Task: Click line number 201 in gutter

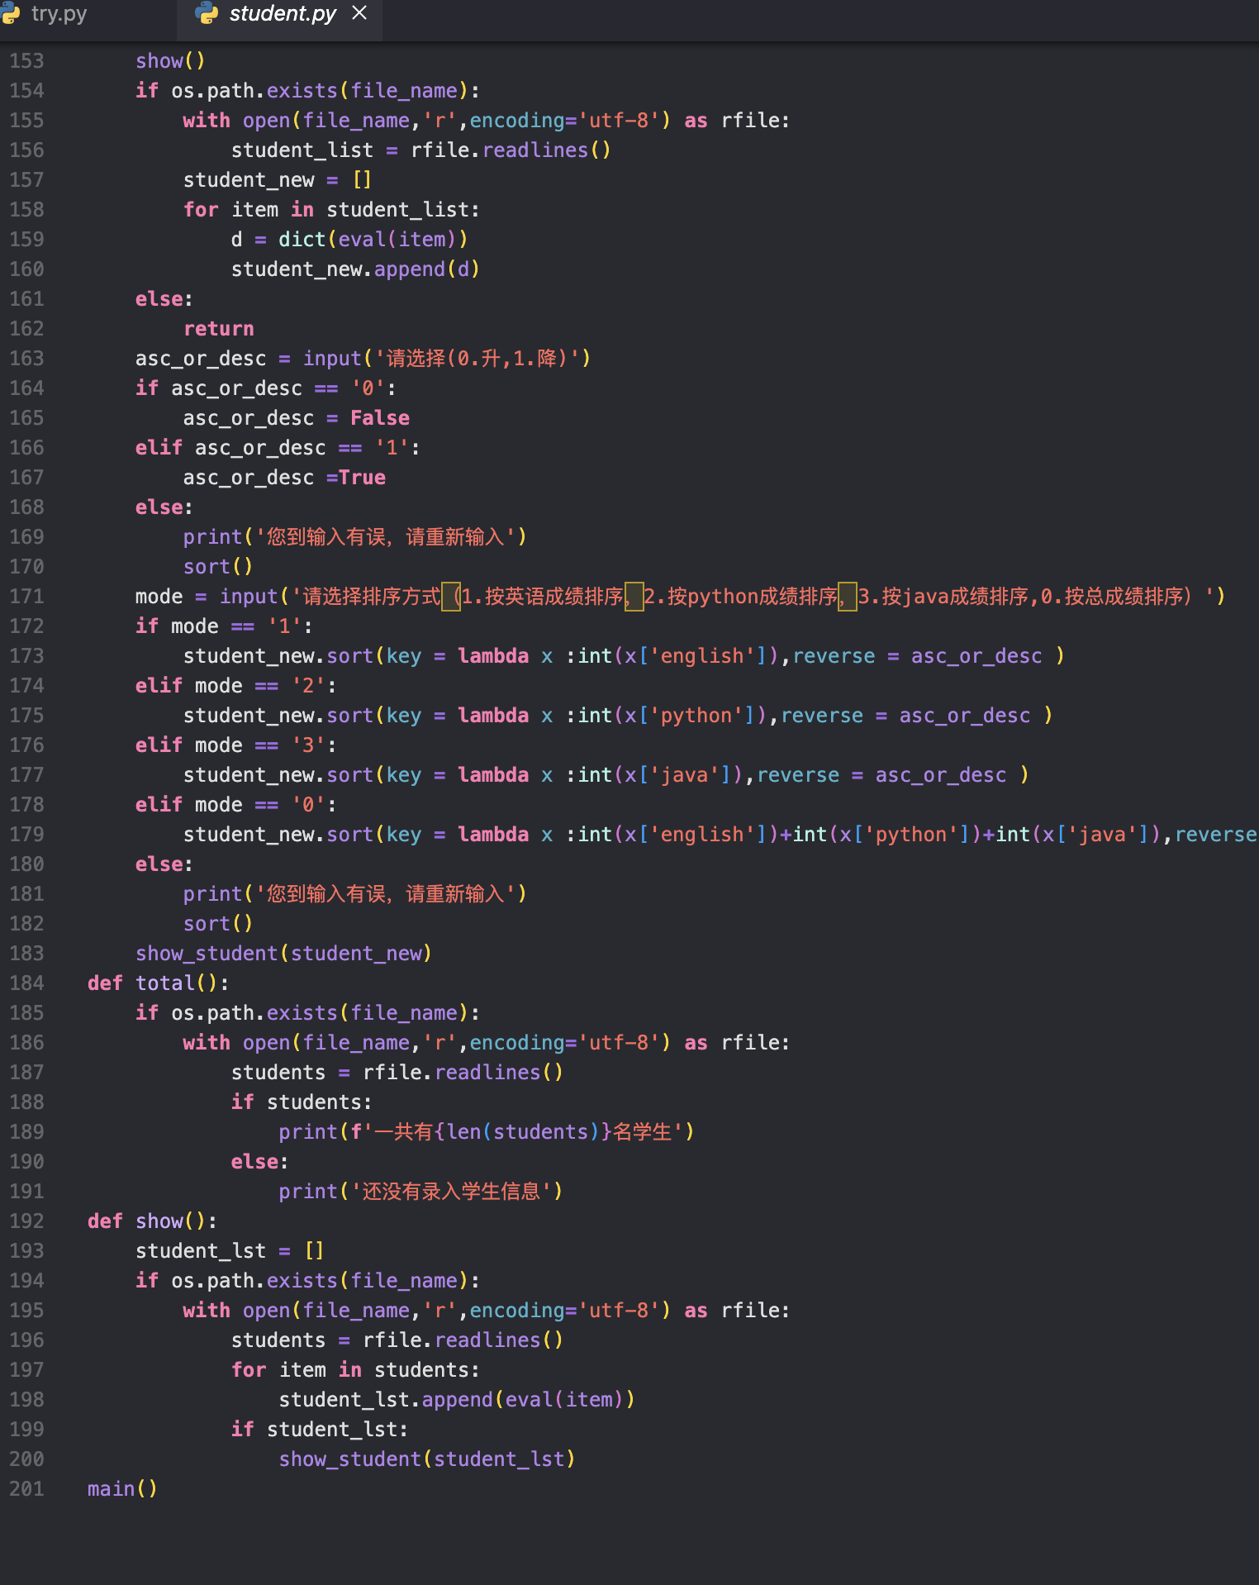Action: [x=26, y=1489]
